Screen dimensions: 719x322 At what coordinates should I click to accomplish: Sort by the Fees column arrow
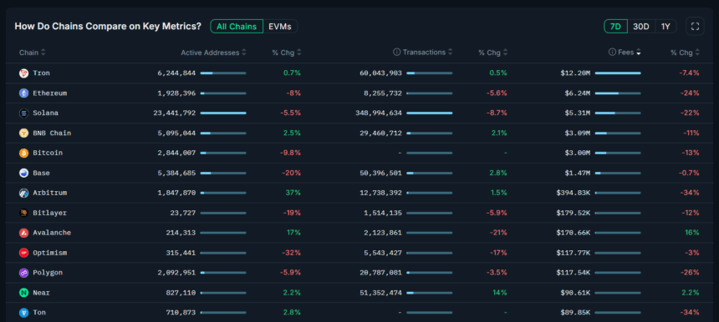[638, 53]
